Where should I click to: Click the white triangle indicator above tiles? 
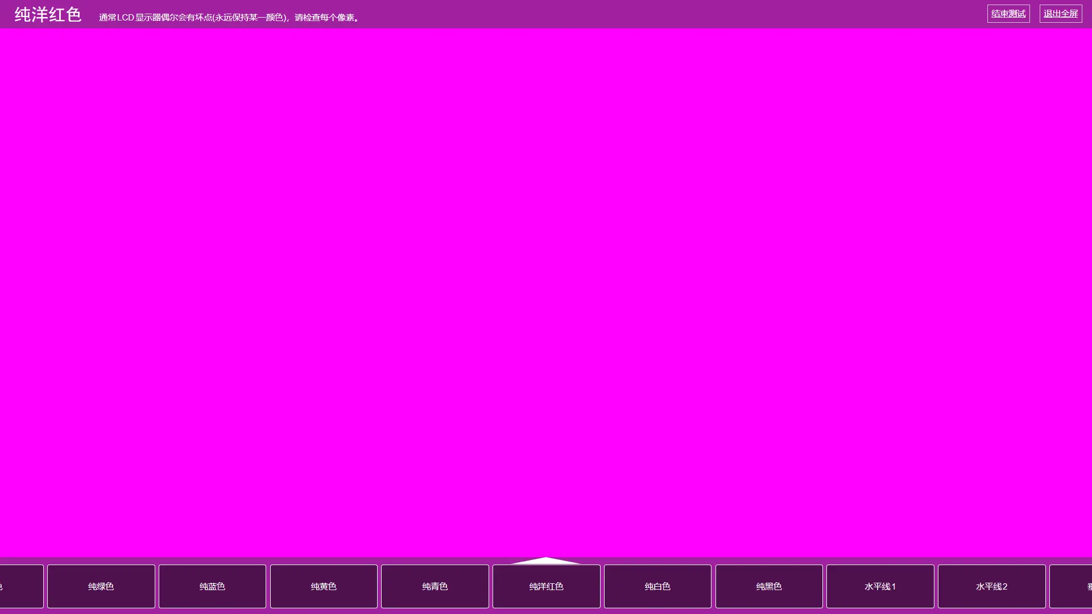coord(546,561)
